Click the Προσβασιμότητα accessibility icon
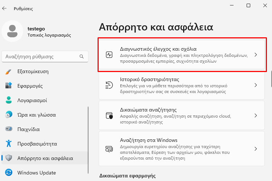 8,144
